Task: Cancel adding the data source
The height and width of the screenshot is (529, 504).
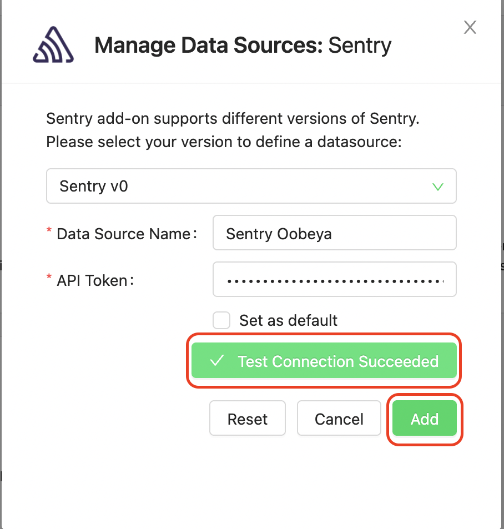Action: pyautogui.click(x=339, y=419)
